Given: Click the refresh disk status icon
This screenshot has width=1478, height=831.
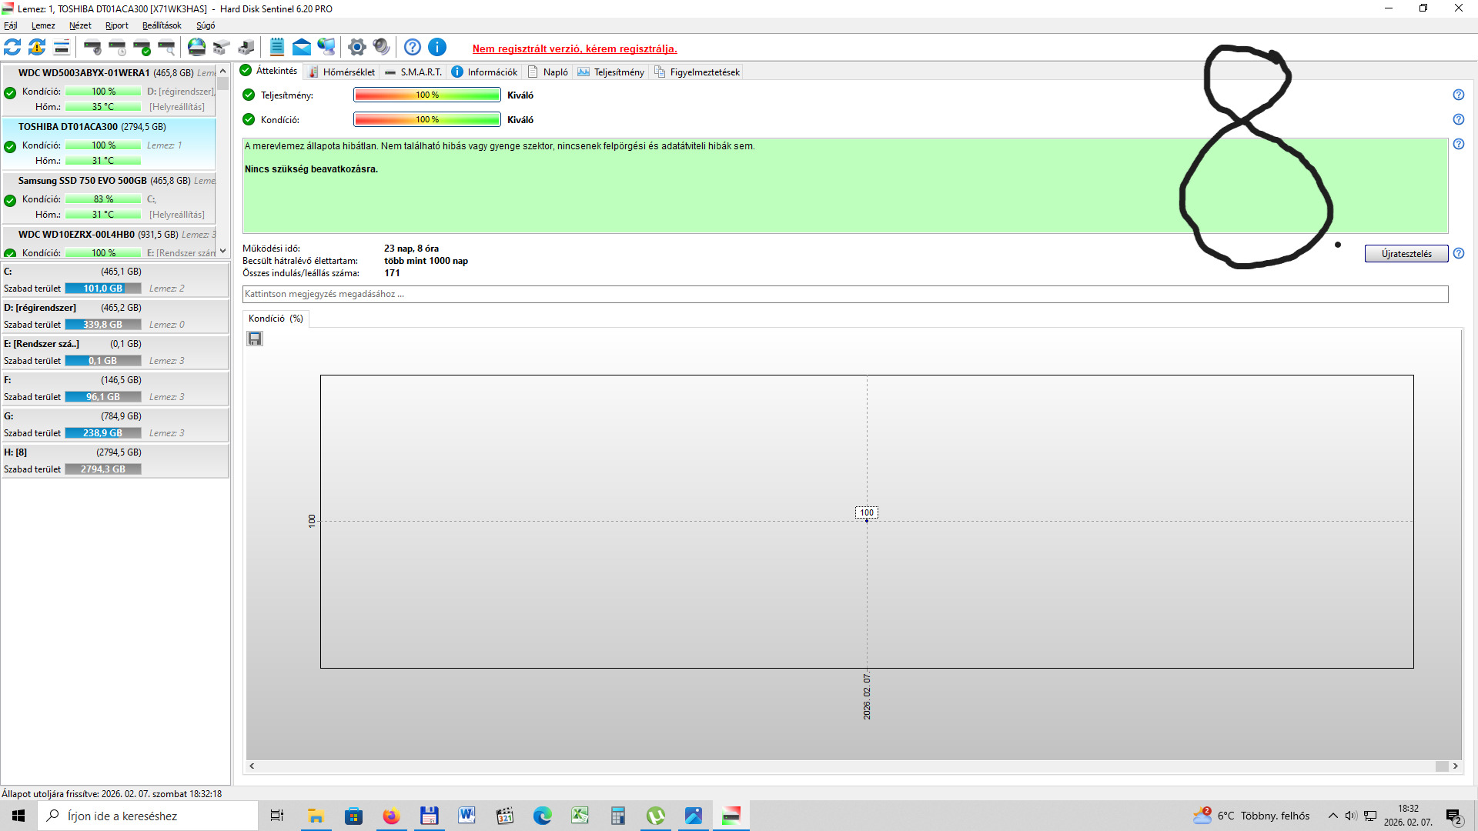Looking at the screenshot, I should tap(12, 48).
